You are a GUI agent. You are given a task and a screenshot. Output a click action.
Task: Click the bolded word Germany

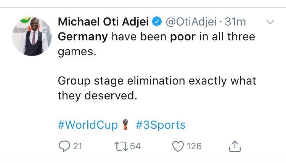pyautogui.click(x=83, y=37)
